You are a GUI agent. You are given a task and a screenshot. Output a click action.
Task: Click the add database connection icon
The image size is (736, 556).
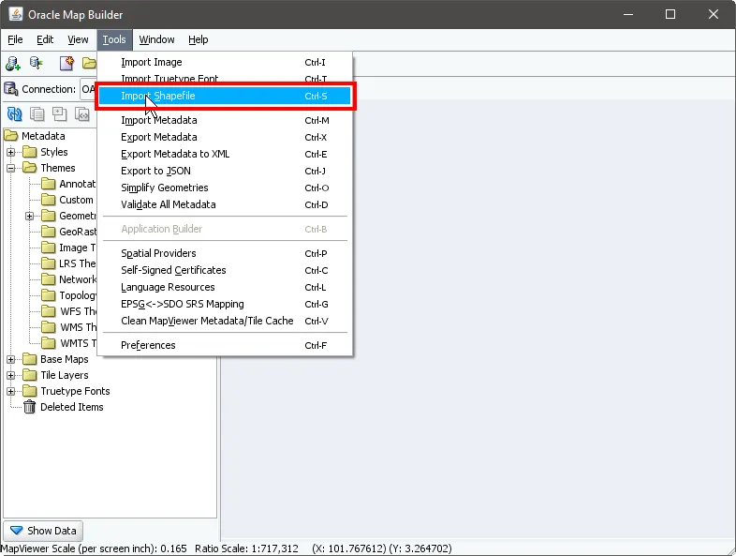pyautogui.click(x=13, y=63)
